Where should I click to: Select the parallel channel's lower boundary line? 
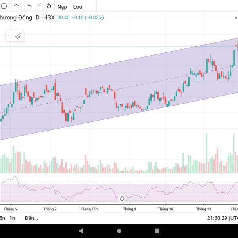click(119, 116)
